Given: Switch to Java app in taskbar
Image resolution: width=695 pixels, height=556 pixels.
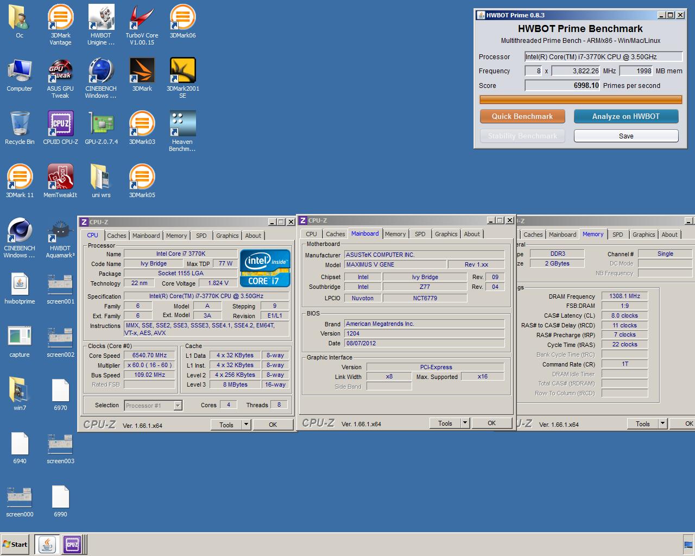Looking at the screenshot, I should click(47, 544).
